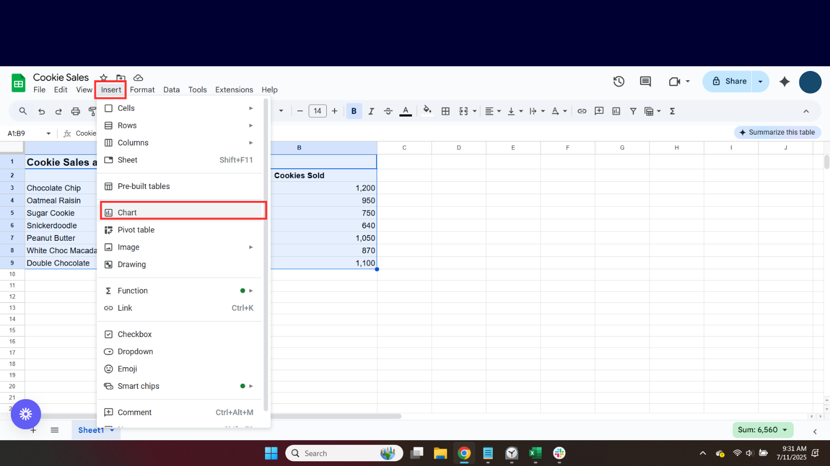This screenshot has width=830, height=466.
Task: Open Excel from the taskbar
Action: click(535, 454)
